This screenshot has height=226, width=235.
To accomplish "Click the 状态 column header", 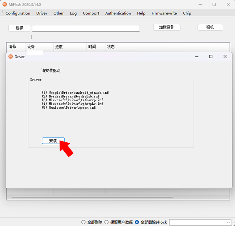I will click(x=168, y=47).
